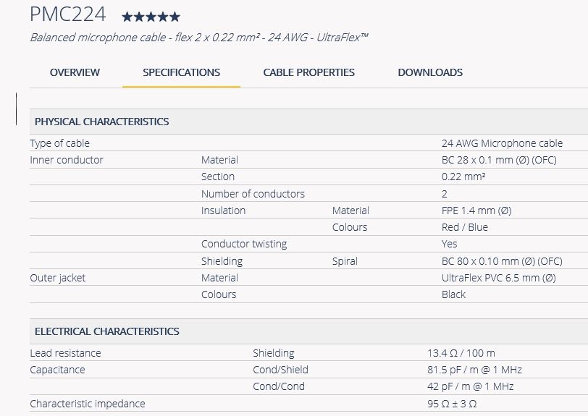Click the 'Lead resistance' row label

(65, 353)
